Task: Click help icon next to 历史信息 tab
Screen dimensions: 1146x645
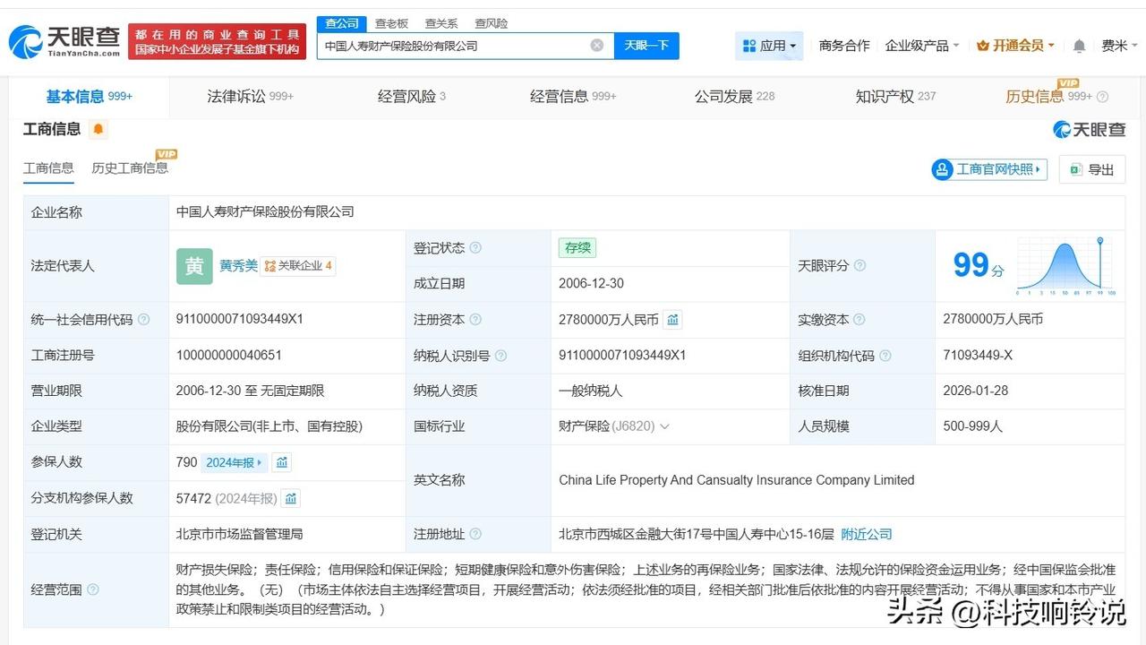Action: pyautogui.click(x=1102, y=97)
